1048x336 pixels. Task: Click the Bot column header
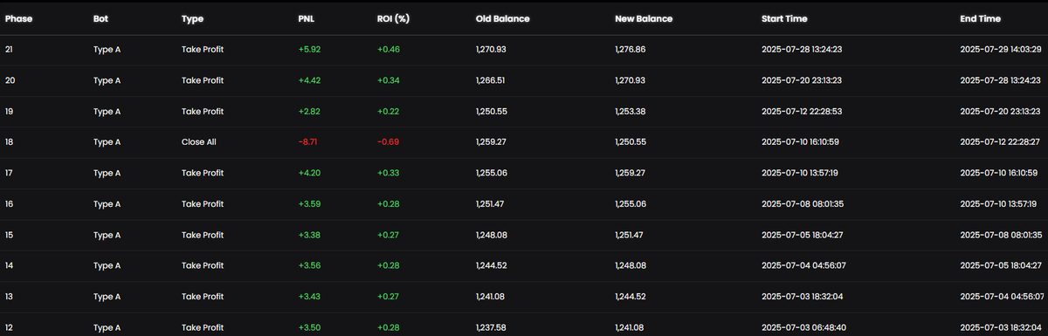(100, 18)
